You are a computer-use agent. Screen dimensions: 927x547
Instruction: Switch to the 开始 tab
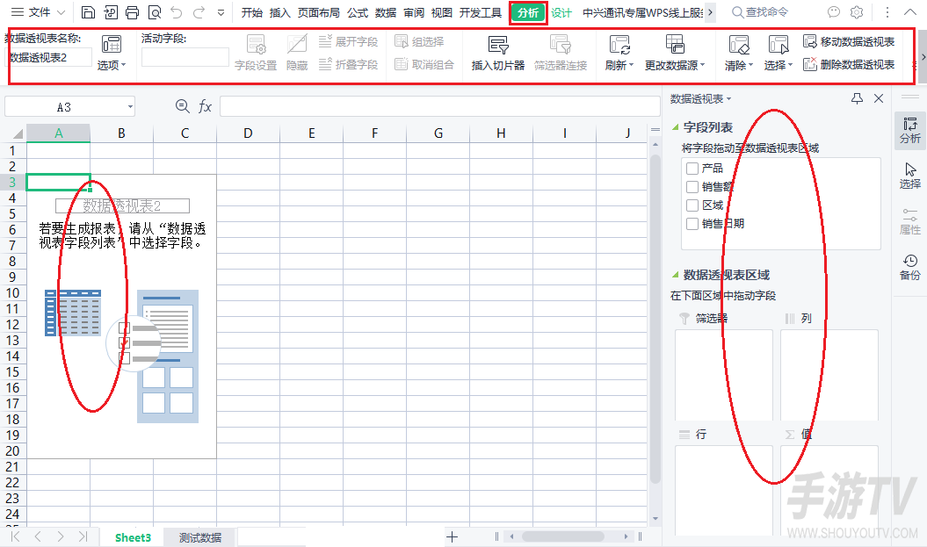tap(252, 12)
